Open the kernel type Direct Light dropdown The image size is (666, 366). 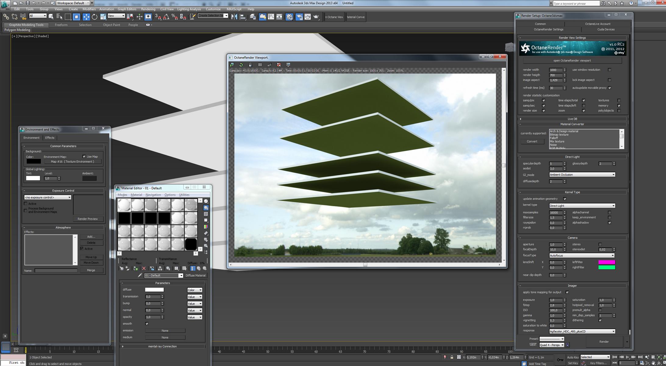pos(582,206)
